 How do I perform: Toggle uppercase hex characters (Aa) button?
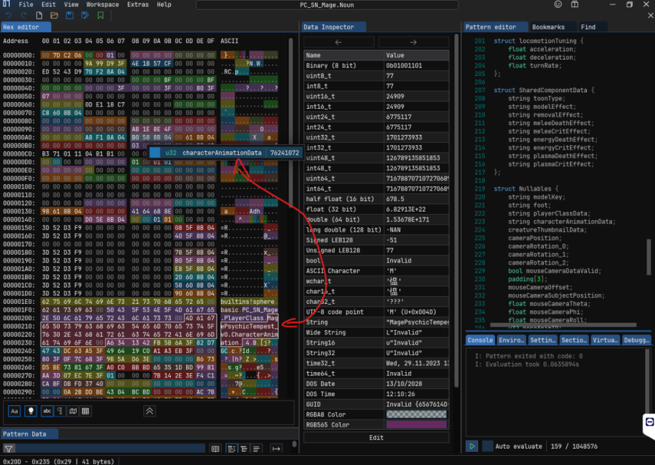[x=14, y=411]
